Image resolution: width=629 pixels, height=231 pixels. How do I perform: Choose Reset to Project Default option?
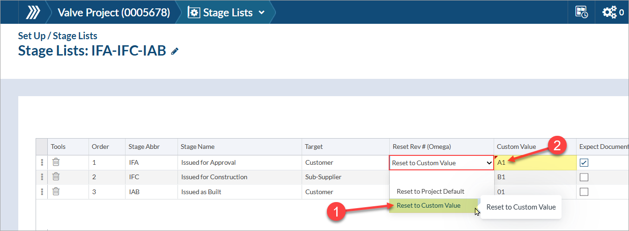430,191
